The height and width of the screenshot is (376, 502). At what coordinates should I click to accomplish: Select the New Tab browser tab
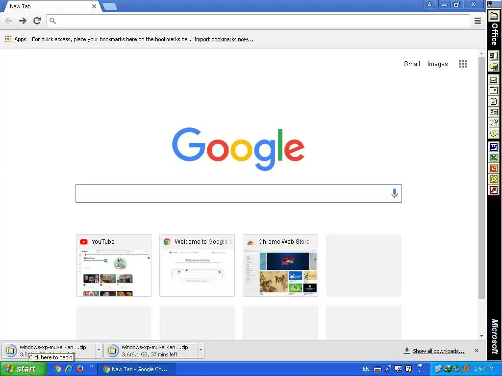(x=51, y=6)
